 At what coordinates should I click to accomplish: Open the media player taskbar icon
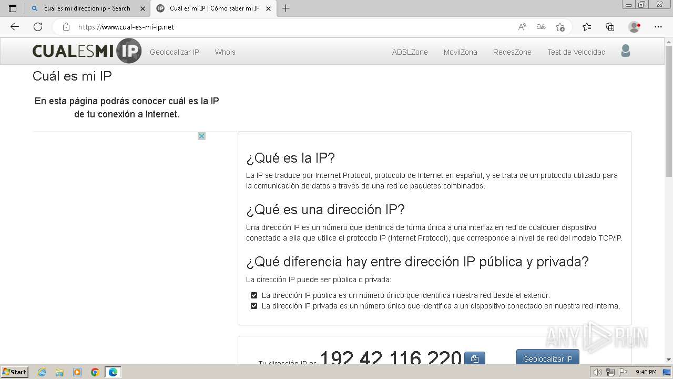coord(77,372)
